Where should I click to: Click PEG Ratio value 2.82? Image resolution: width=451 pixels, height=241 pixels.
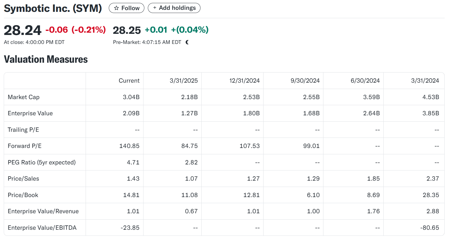pyautogui.click(x=192, y=162)
